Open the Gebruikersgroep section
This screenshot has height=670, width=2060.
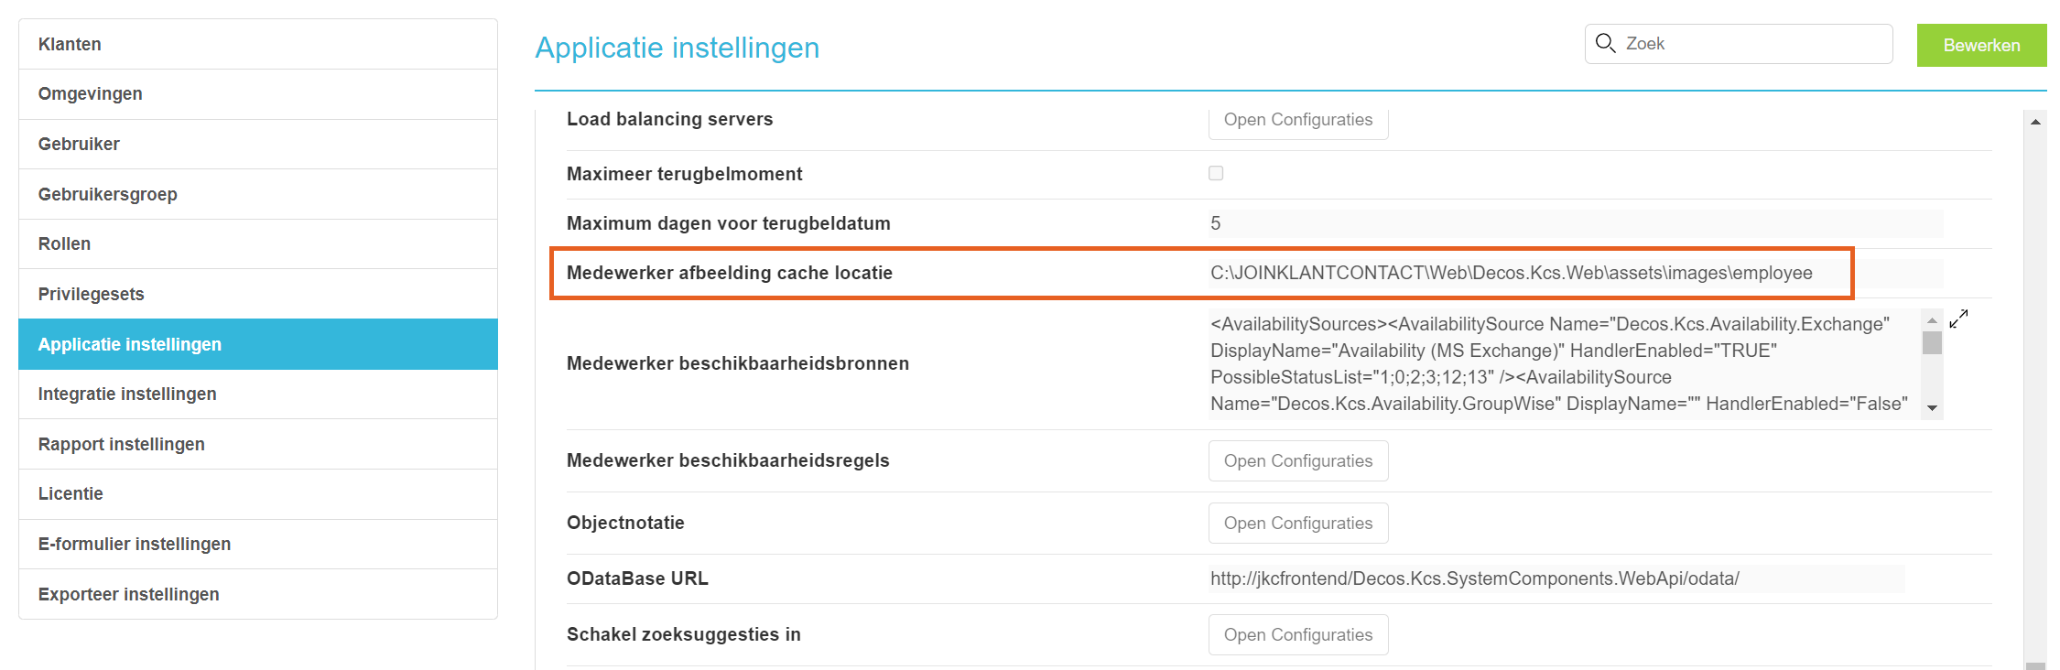click(258, 194)
